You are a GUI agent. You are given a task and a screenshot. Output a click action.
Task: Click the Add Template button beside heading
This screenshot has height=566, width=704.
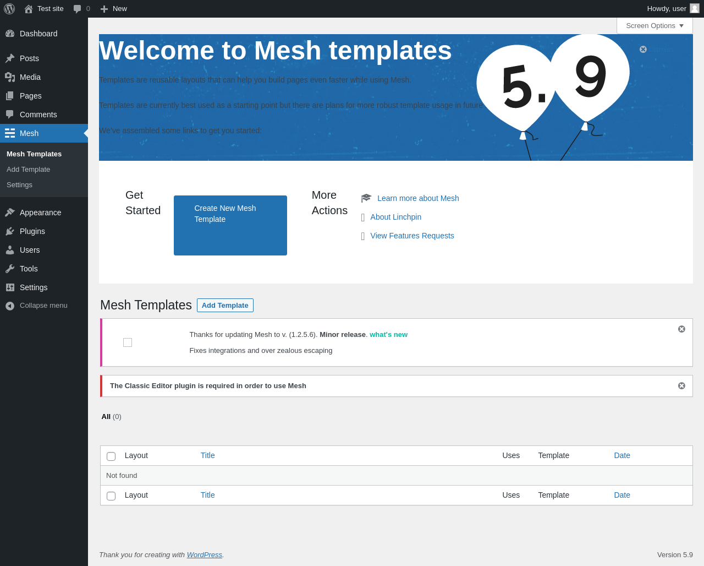click(225, 306)
